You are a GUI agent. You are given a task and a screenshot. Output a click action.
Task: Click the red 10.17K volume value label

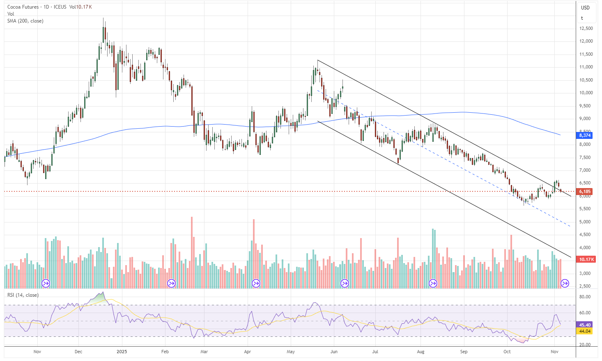pos(586,259)
